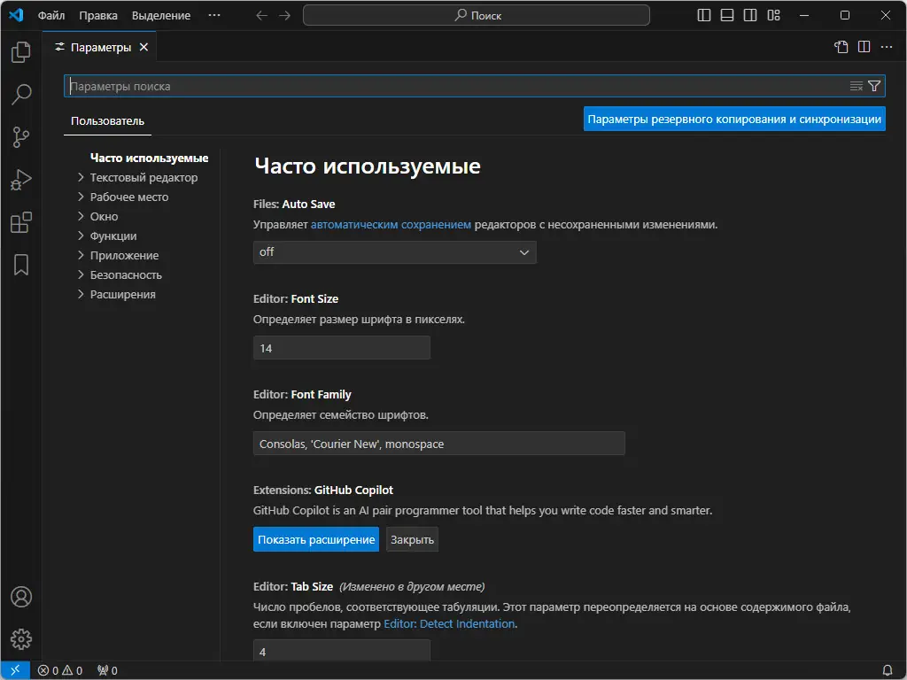
Task: Open the Files: Auto Save dropdown
Action: (x=394, y=252)
